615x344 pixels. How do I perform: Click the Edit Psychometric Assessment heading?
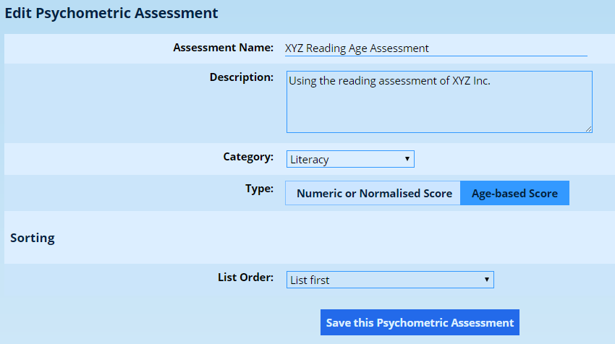pyautogui.click(x=111, y=13)
